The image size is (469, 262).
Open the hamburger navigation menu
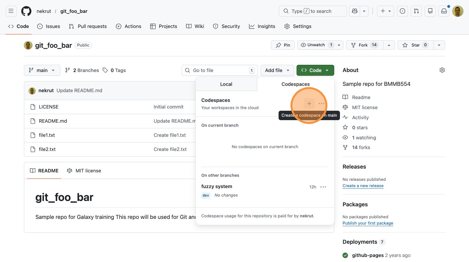pyautogui.click(x=11, y=11)
